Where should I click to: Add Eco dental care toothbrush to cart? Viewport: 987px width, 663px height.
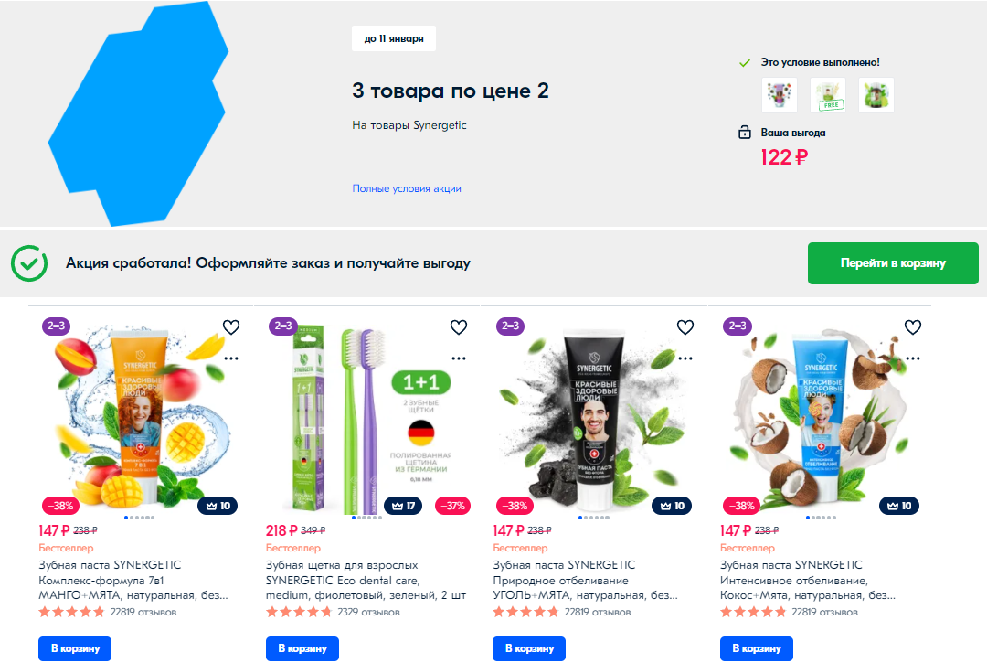pyautogui.click(x=302, y=648)
